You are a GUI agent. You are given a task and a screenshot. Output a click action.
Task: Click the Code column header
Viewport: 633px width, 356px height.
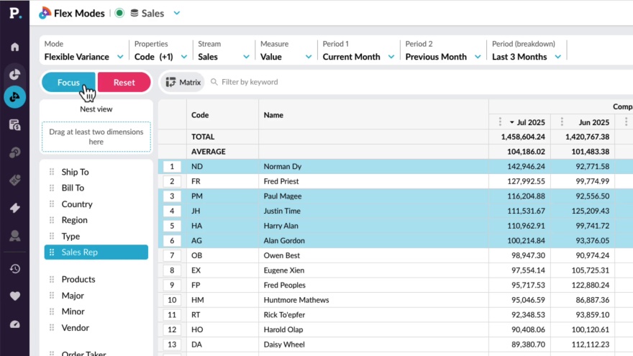coord(222,115)
